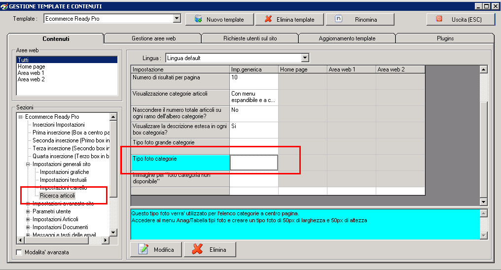This screenshot has height=270, width=501.
Task: Expand the Impostazioni Documenti node
Action: (x=28, y=227)
